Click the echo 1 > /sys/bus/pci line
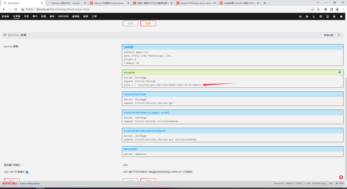This screenshot has width=347, height=189. (162, 85)
